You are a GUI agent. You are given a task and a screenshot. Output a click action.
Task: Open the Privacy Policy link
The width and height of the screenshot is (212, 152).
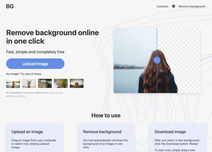(18, 96)
